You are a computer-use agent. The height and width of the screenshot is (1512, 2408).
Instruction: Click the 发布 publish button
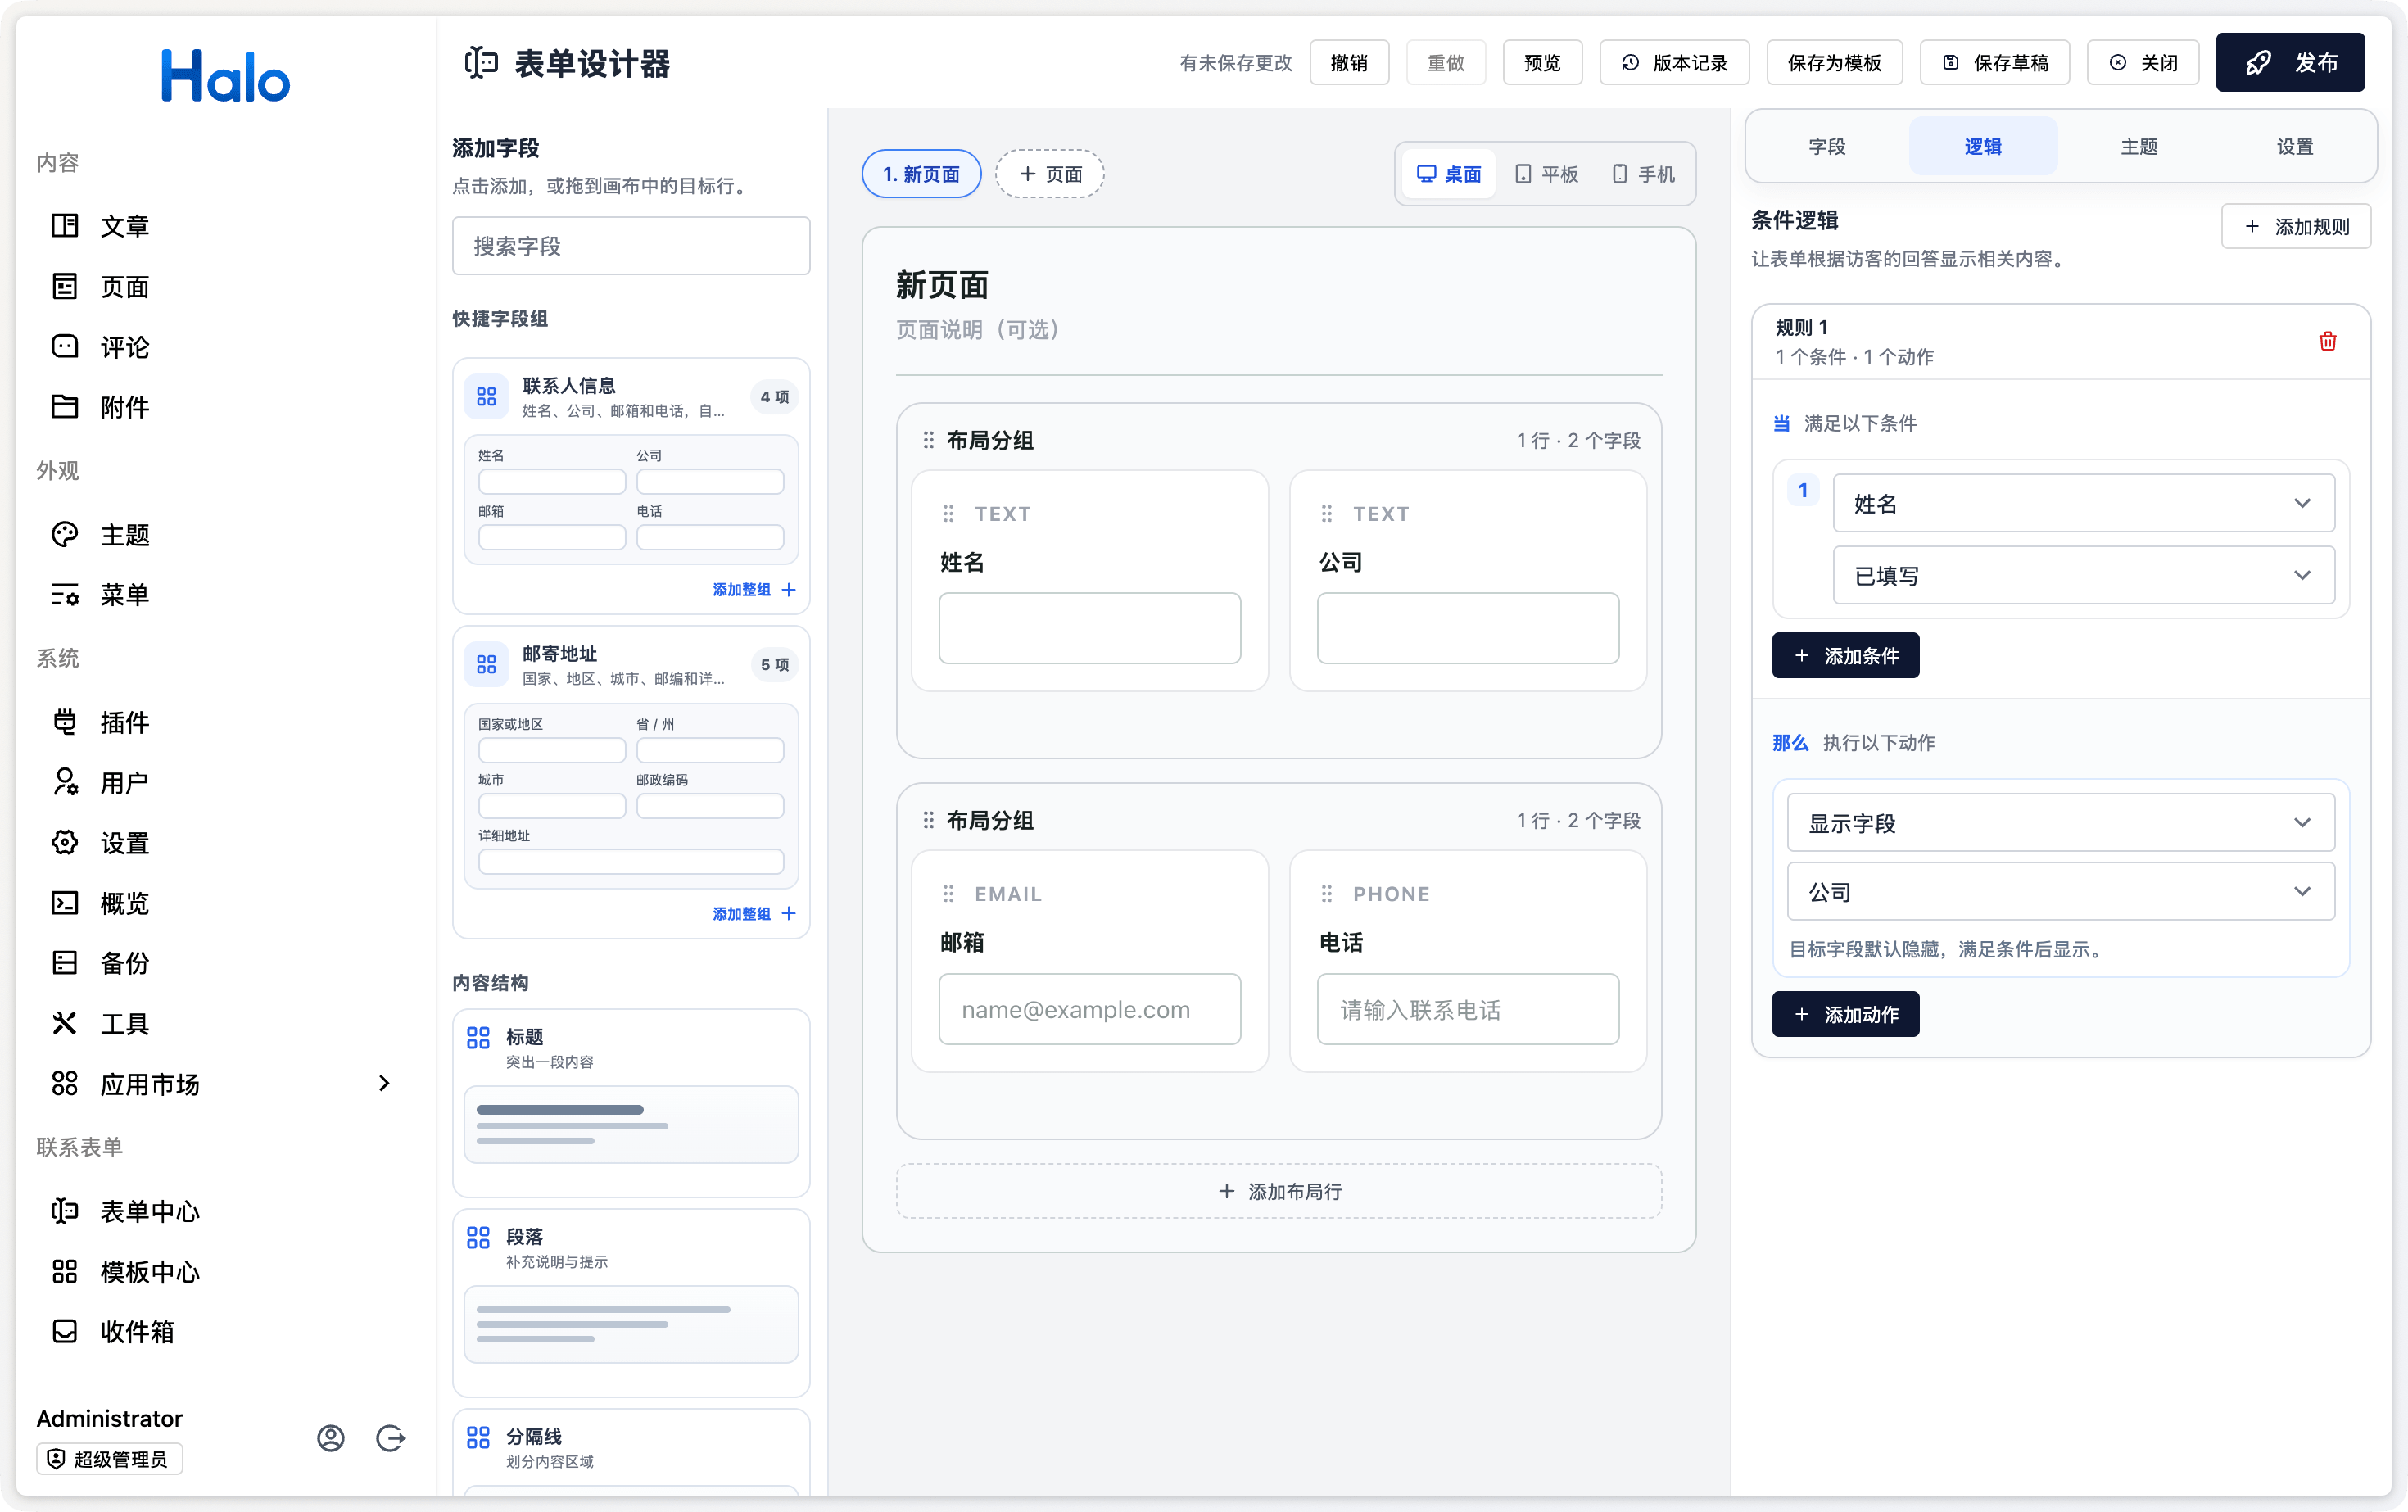click(2290, 62)
